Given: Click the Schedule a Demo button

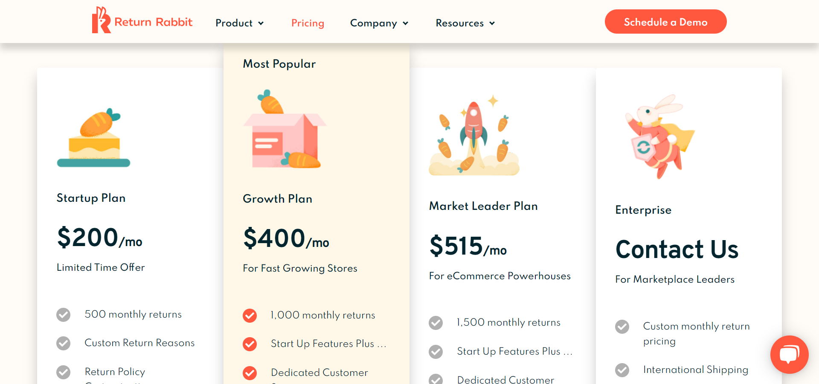Looking at the screenshot, I should point(665,21).
